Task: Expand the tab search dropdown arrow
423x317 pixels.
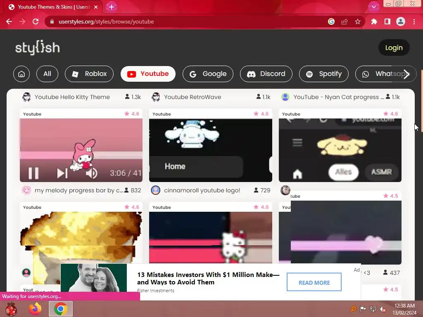Action: 373,7
